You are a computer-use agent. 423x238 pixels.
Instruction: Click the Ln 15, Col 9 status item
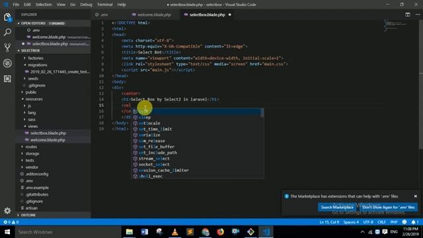coord(329,222)
